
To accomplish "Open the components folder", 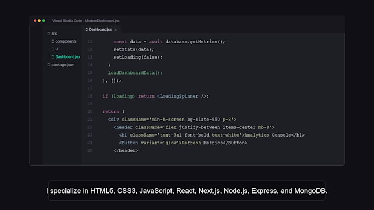I will 66,41.
